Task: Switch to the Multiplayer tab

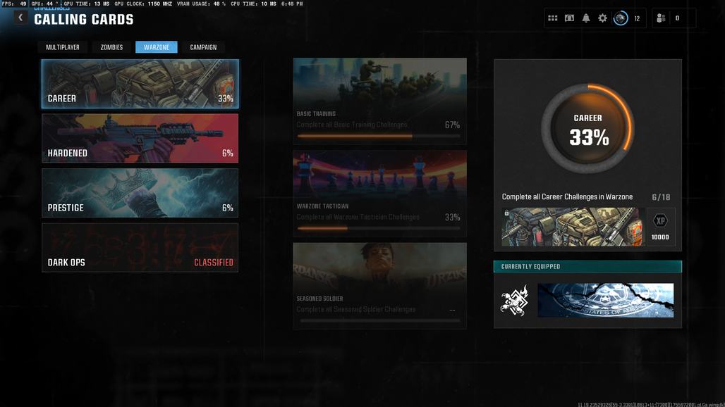Action: pos(63,47)
